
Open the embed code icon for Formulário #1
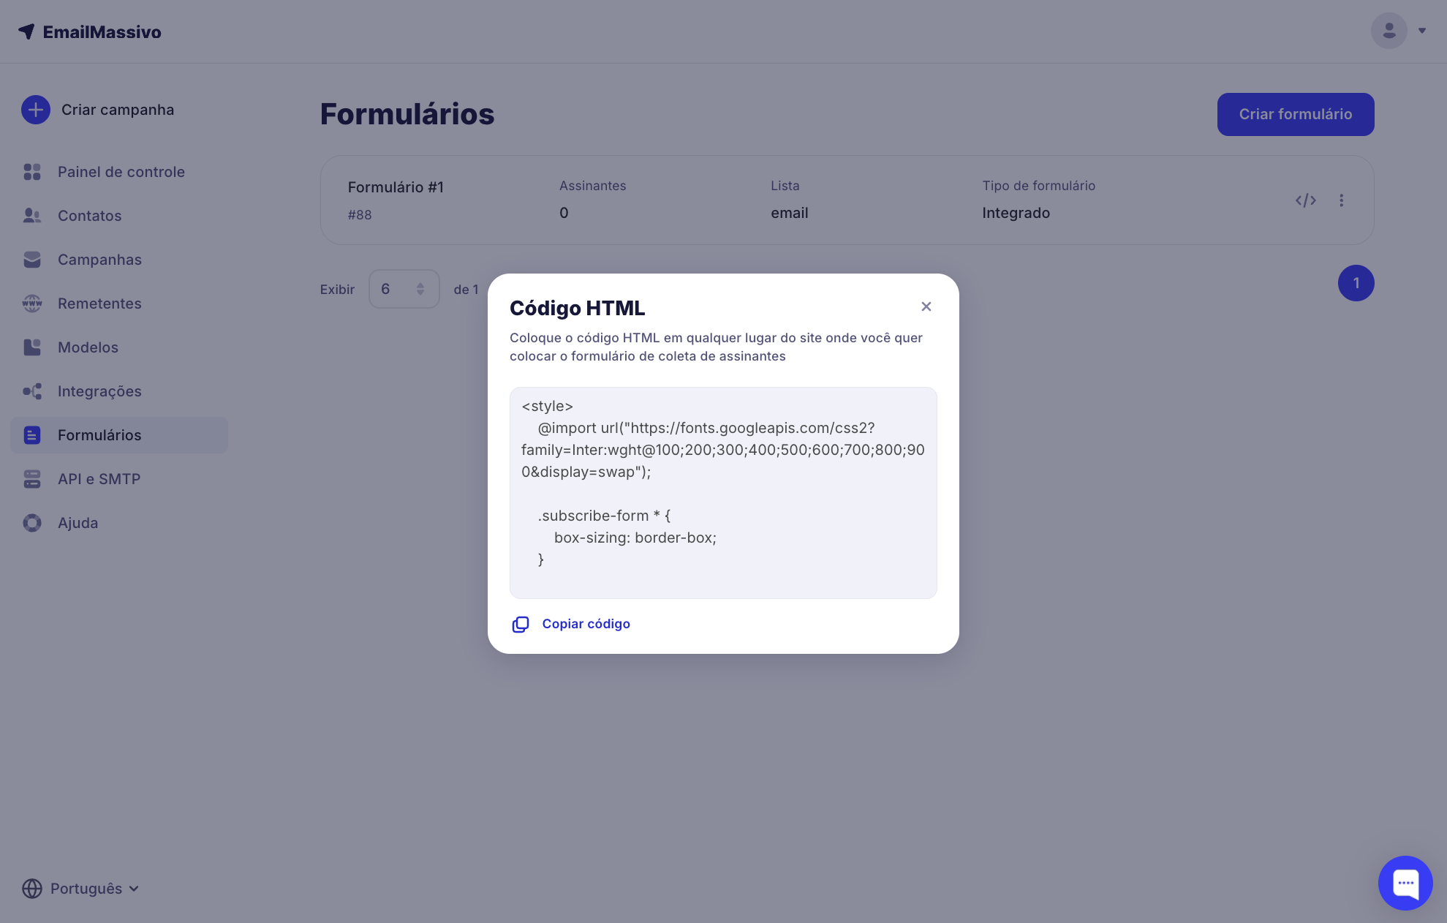(x=1306, y=200)
